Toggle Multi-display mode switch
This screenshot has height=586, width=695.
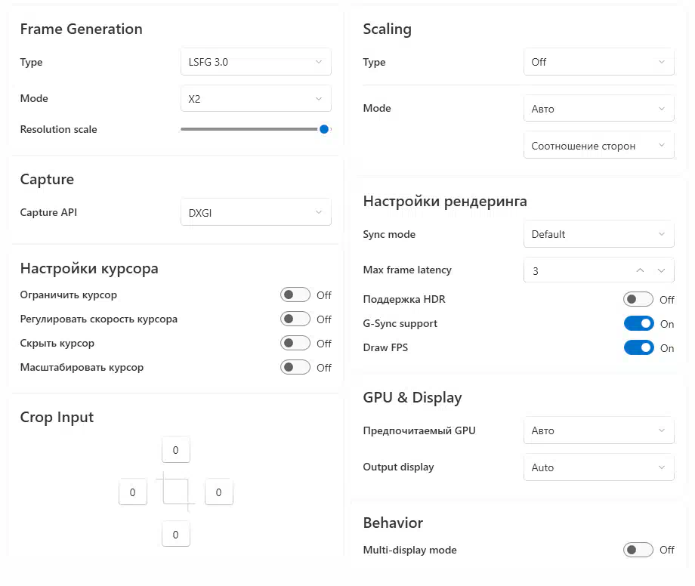(638, 550)
